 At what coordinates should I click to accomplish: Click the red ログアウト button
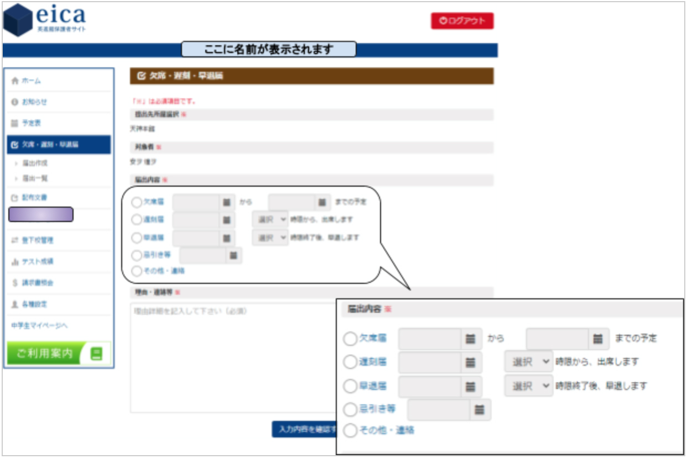pos(462,21)
